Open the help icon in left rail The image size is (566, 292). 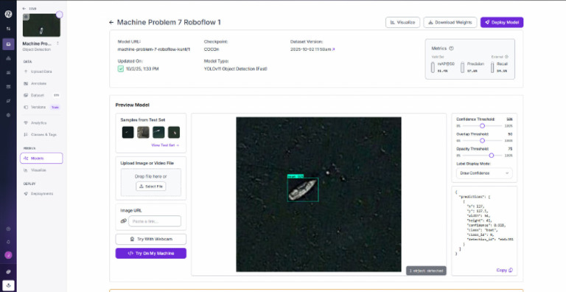click(8, 229)
